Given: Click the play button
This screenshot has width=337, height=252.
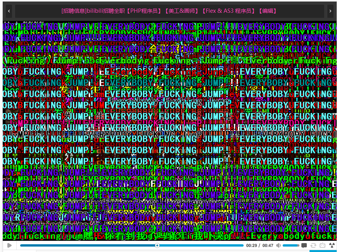Looking at the screenshot, I should coord(9,245).
